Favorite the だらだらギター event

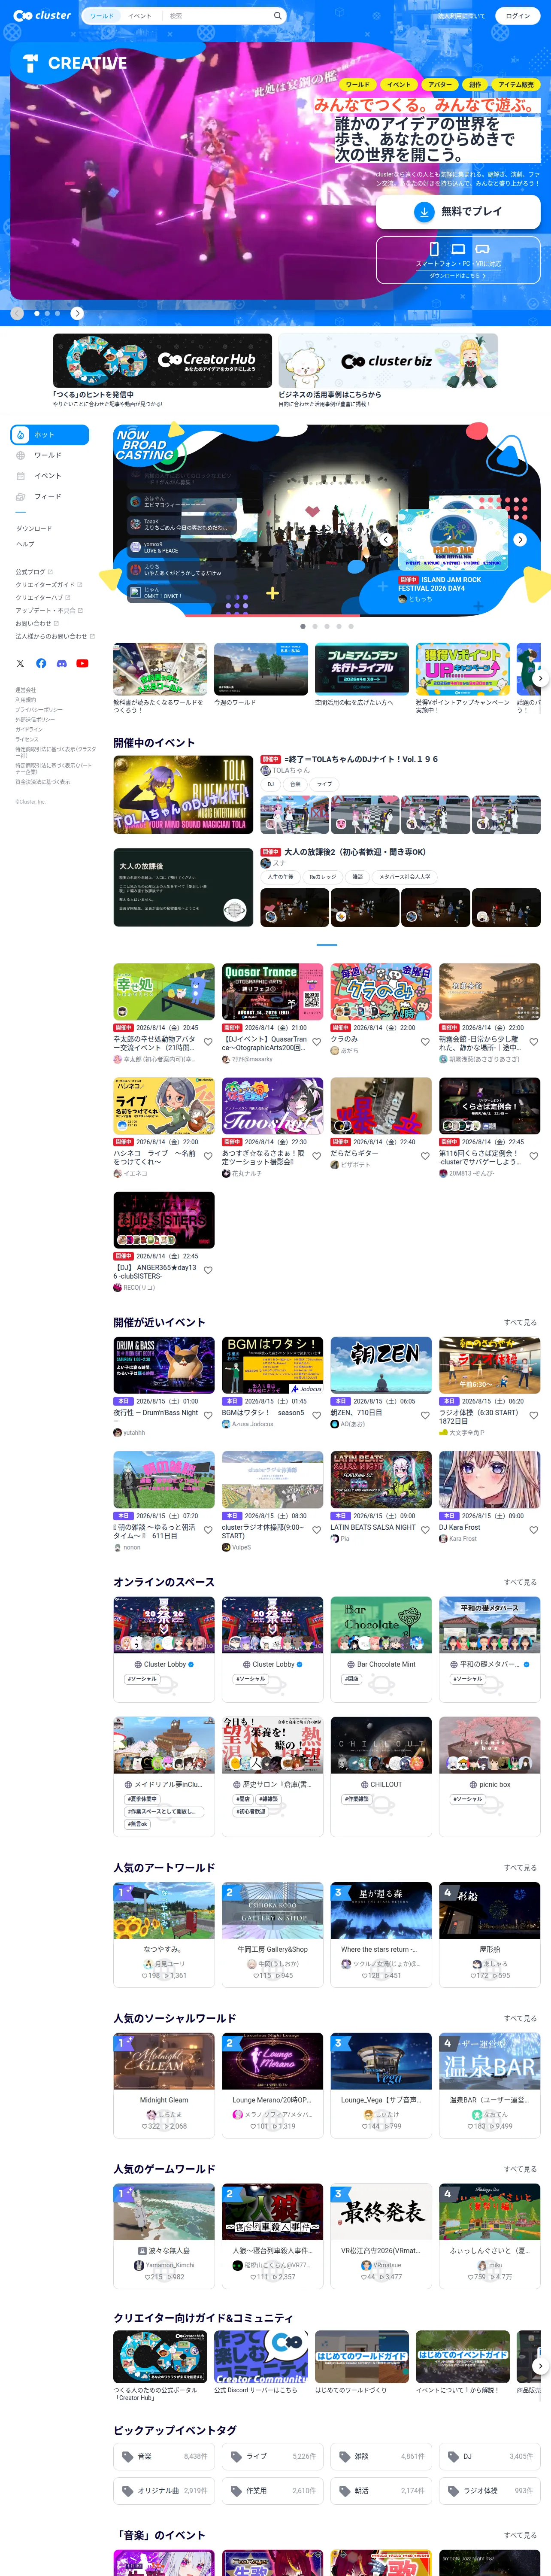pos(425,1156)
